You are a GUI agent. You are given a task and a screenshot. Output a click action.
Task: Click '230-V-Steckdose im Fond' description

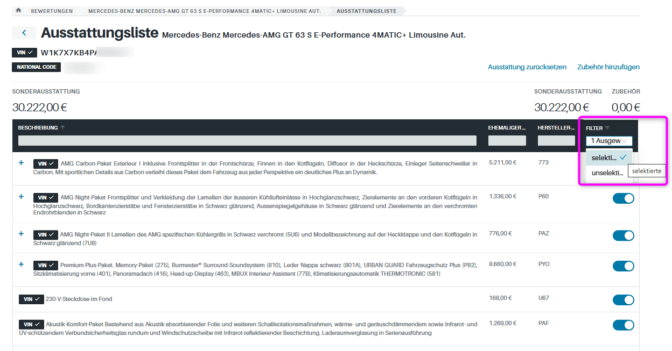[x=79, y=299]
